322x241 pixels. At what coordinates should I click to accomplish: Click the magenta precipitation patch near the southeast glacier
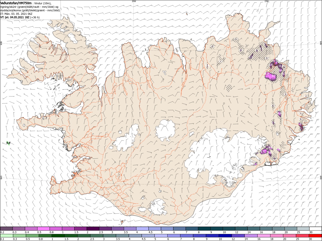(x=264, y=151)
